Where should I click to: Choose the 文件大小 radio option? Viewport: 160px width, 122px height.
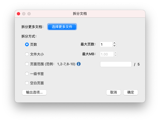[27, 54]
